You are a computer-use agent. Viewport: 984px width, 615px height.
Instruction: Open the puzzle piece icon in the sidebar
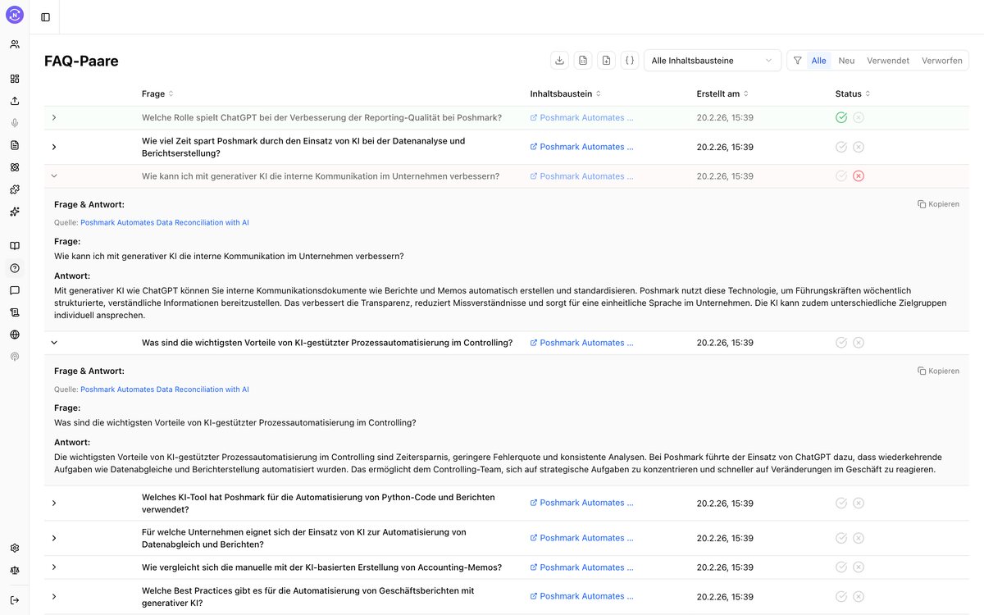15,189
